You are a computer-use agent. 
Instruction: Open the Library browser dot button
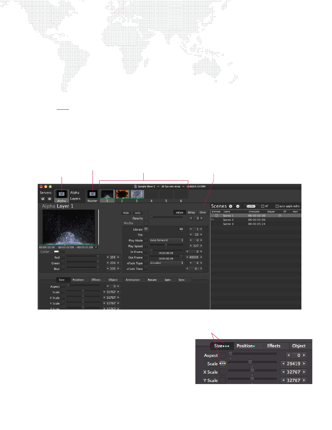coord(146,229)
